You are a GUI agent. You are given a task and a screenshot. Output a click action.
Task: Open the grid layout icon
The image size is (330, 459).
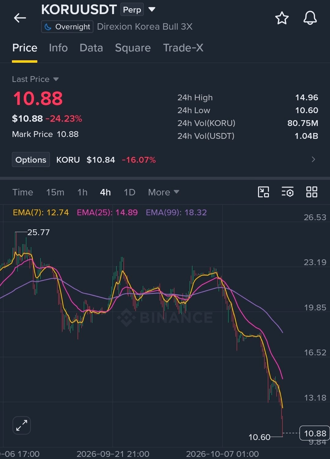pos(312,192)
